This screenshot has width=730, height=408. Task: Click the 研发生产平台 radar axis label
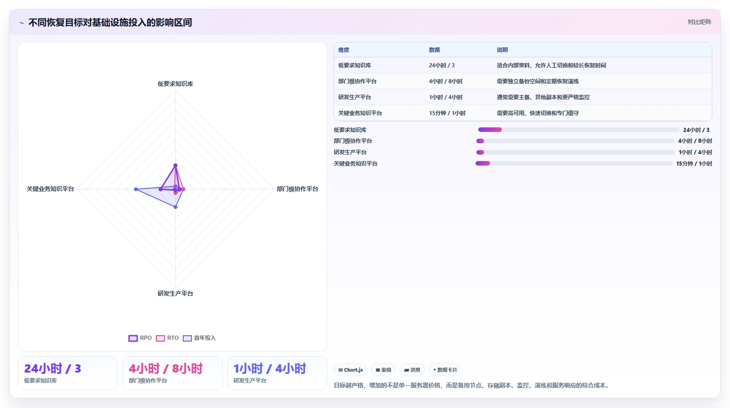point(175,293)
